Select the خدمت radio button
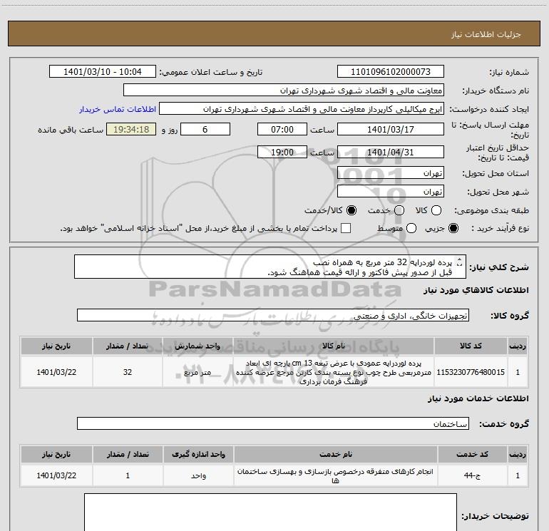 coord(399,210)
